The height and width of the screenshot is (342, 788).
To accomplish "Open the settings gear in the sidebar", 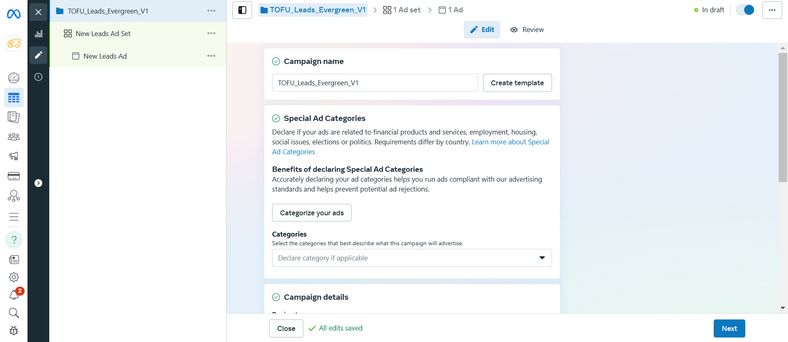I will coord(14,277).
